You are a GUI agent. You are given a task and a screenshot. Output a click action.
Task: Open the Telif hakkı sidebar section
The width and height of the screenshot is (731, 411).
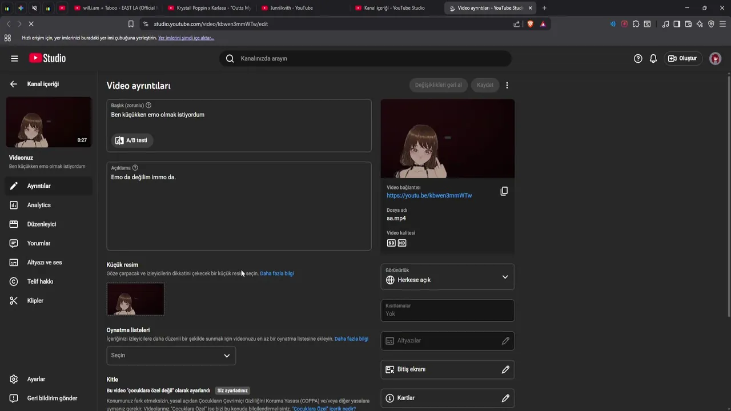(x=49, y=281)
